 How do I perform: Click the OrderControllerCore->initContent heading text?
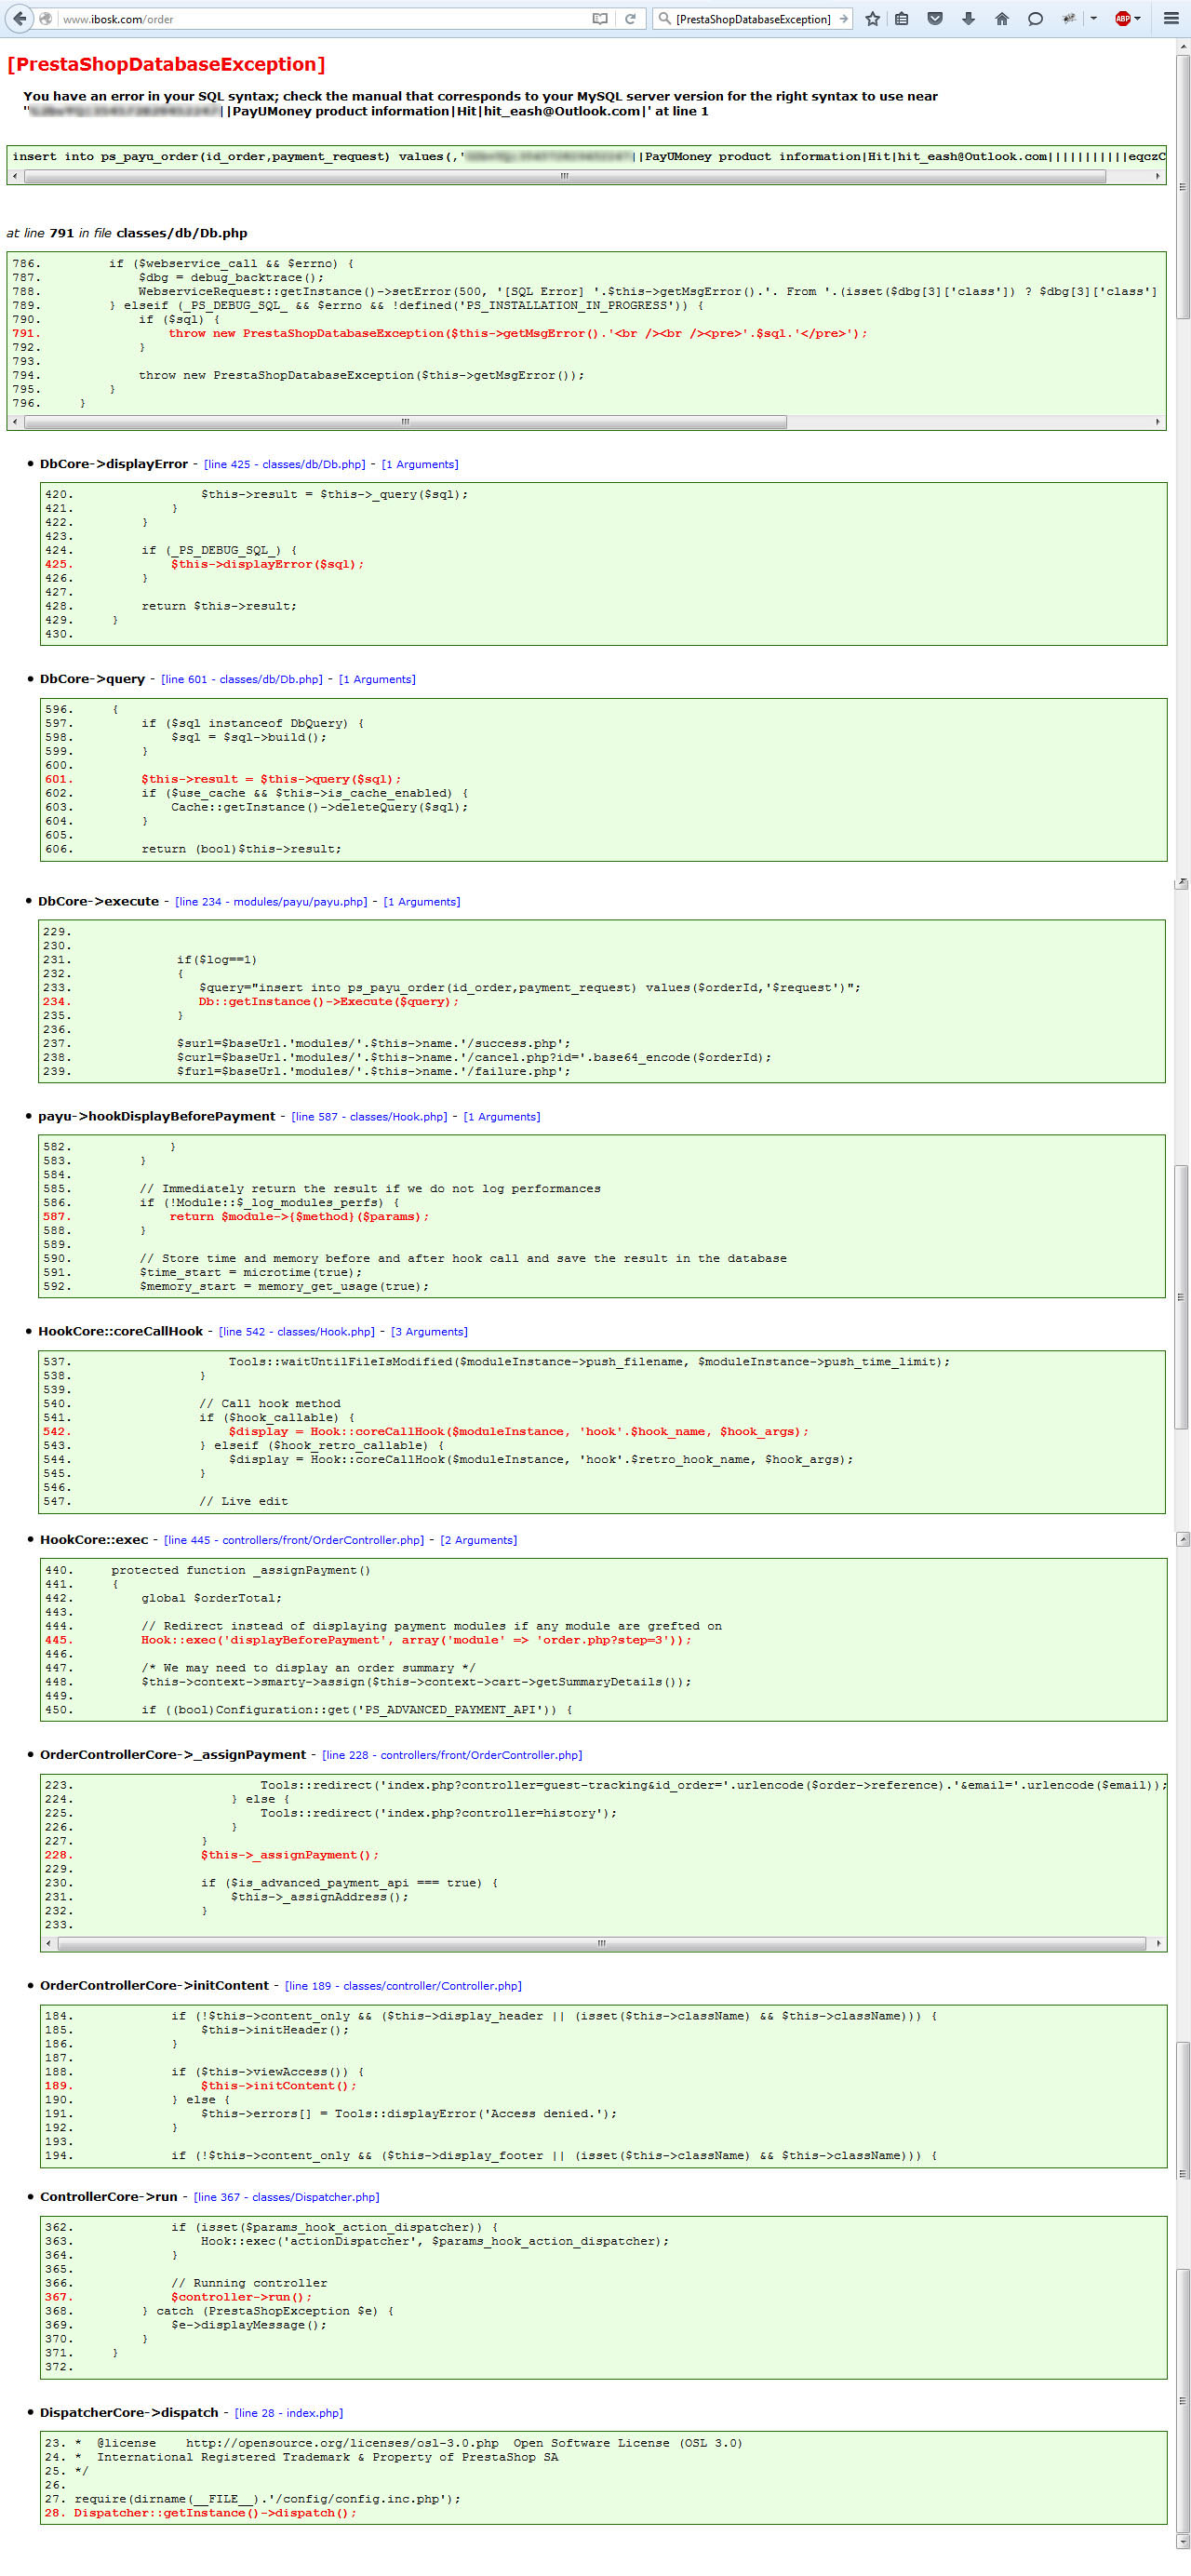pos(154,1985)
